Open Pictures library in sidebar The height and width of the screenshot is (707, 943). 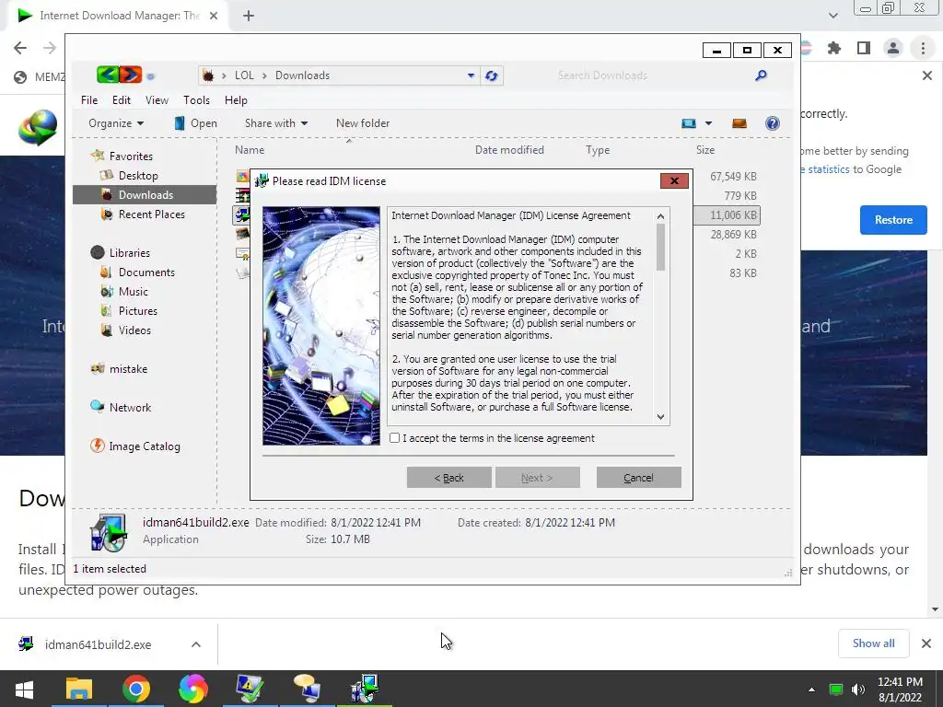click(137, 311)
